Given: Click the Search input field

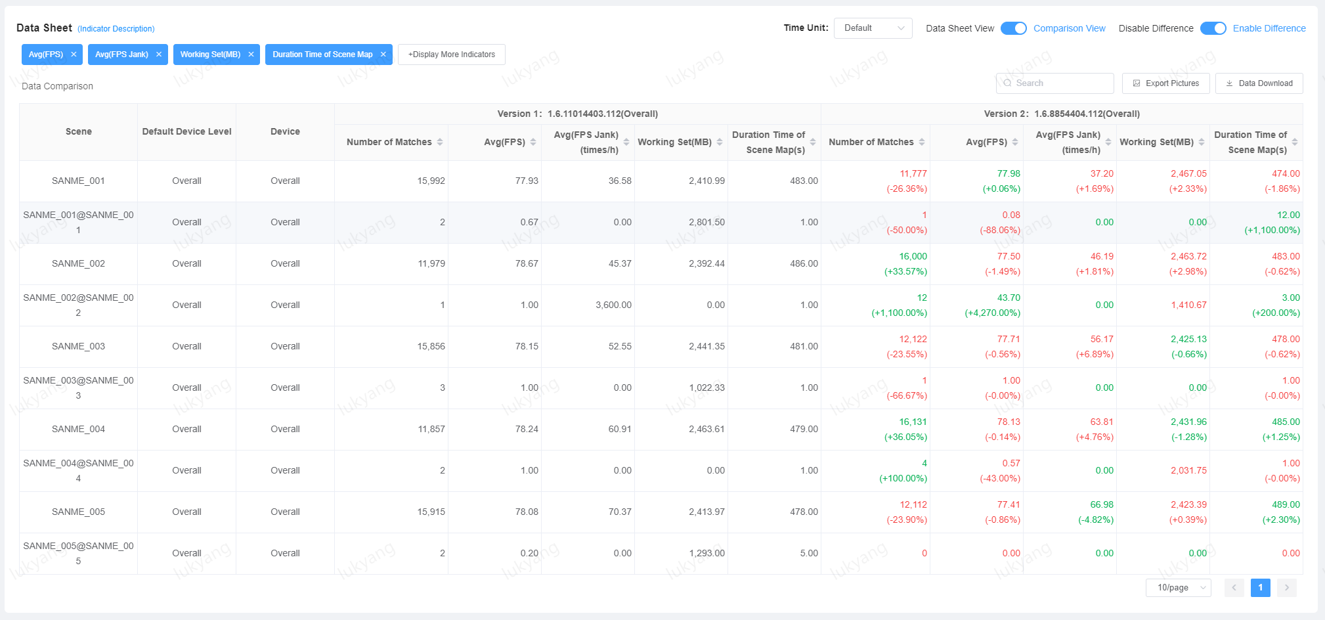Looking at the screenshot, I should point(1054,83).
